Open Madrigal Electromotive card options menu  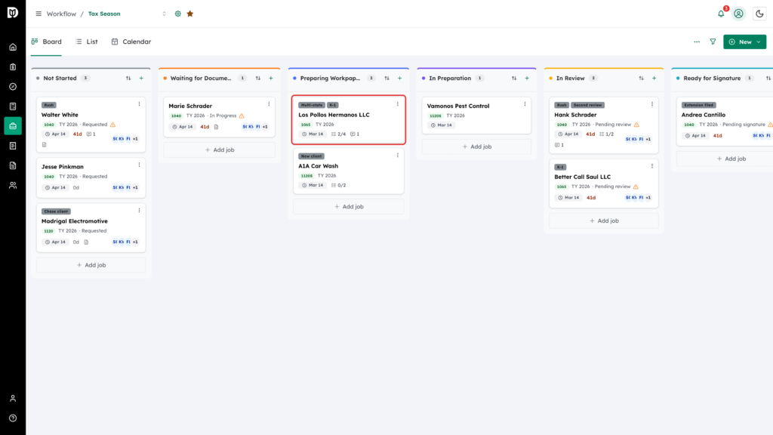139,211
